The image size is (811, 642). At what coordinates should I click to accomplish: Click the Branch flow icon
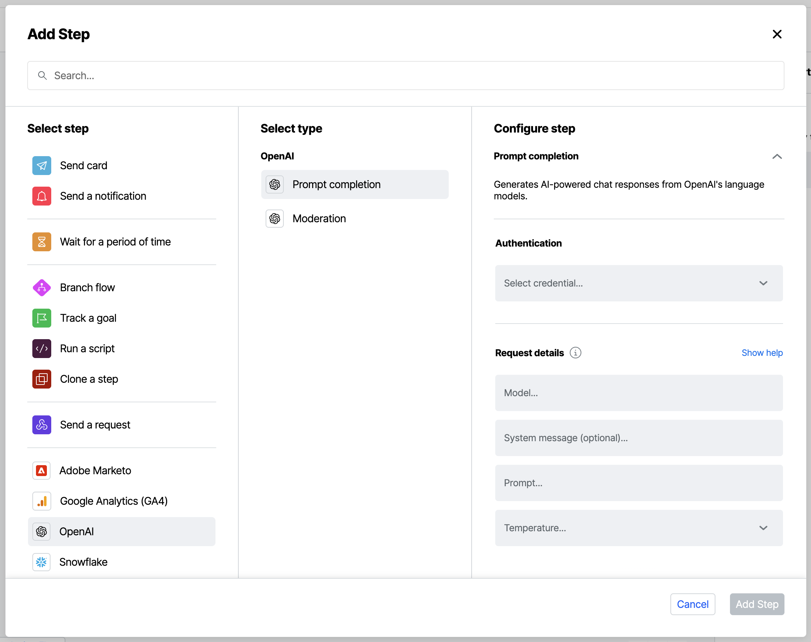pyautogui.click(x=41, y=288)
